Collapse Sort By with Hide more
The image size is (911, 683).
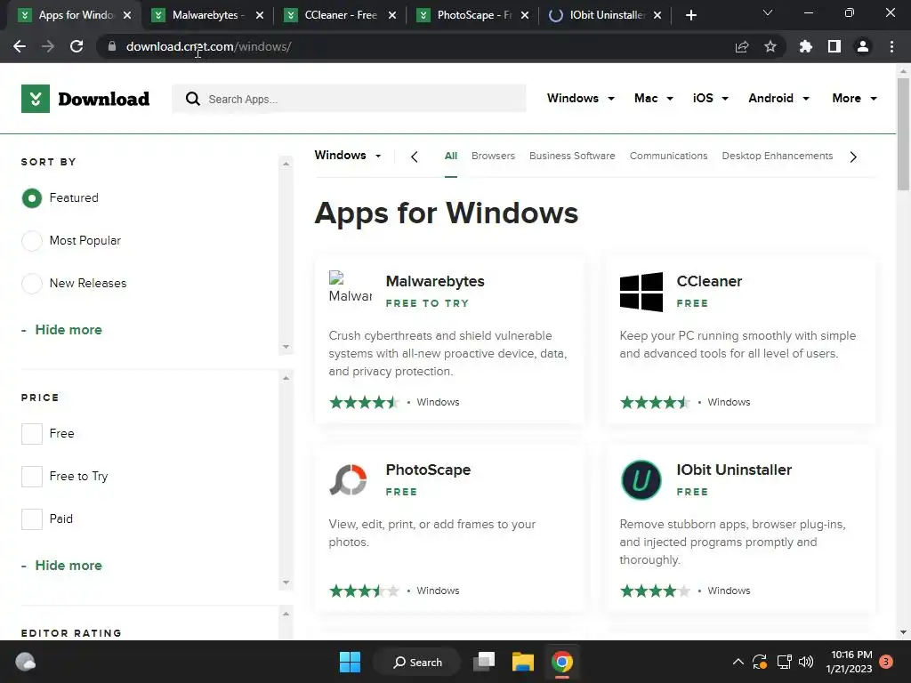pyautogui.click(x=62, y=330)
